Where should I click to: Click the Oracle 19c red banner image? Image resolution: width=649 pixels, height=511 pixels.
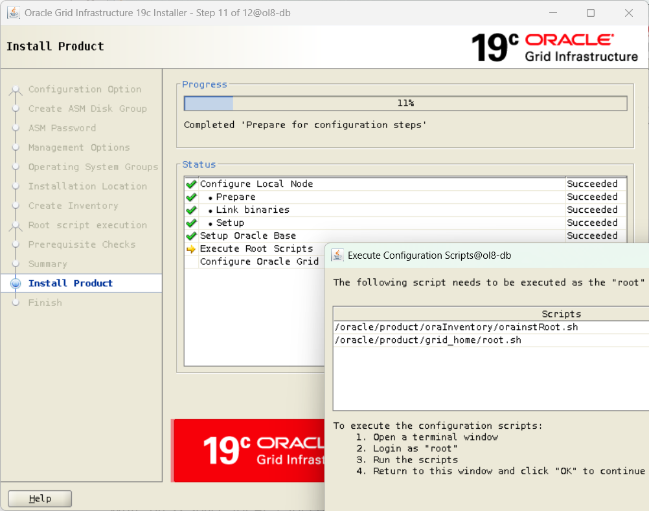click(248, 450)
